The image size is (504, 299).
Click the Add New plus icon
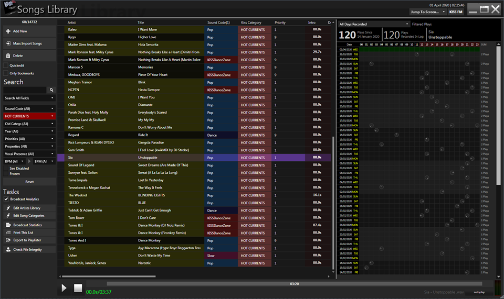click(x=8, y=31)
